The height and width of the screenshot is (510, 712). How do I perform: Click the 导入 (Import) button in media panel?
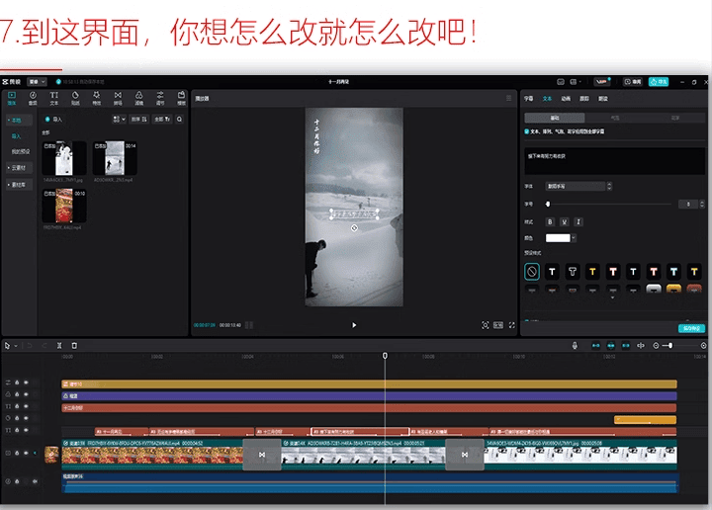point(54,119)
